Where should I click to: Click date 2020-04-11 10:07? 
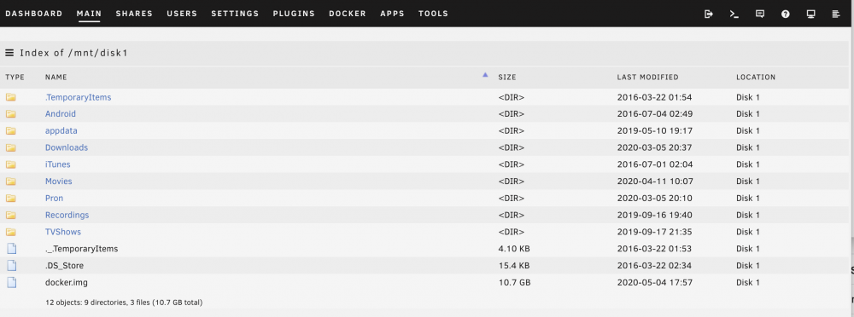tap(655, 182)
